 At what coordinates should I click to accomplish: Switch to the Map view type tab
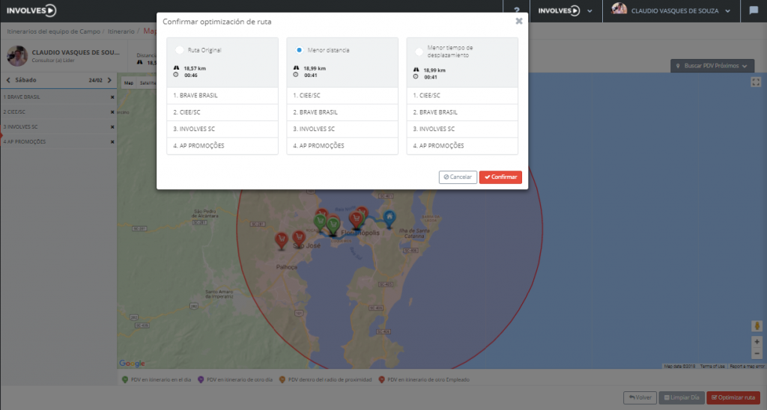(x=128, y=83)
